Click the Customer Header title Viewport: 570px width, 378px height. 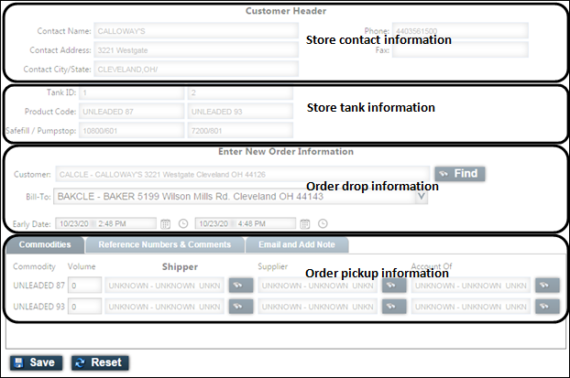(286, 11)
